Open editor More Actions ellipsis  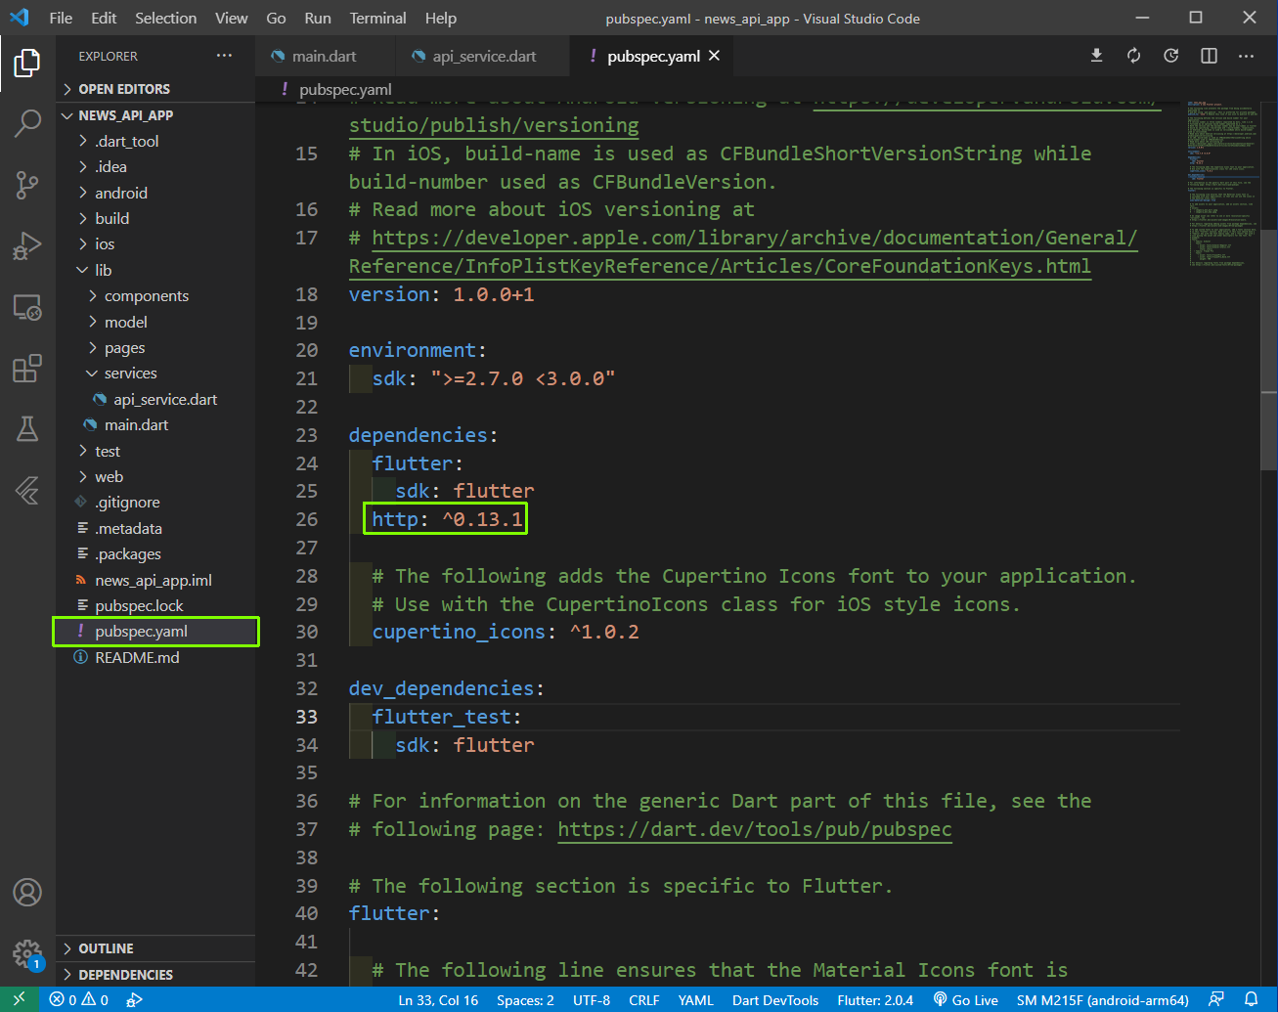pos(1247,56)
